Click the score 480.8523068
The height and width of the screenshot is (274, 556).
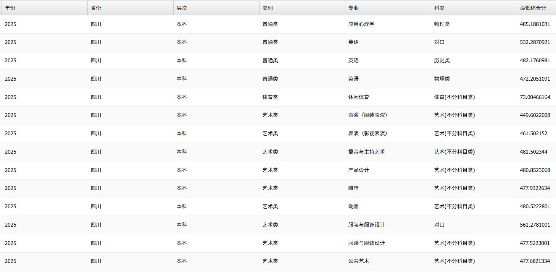pos(535,170)
